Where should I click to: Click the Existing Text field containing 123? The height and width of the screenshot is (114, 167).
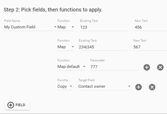click(104, 27)
